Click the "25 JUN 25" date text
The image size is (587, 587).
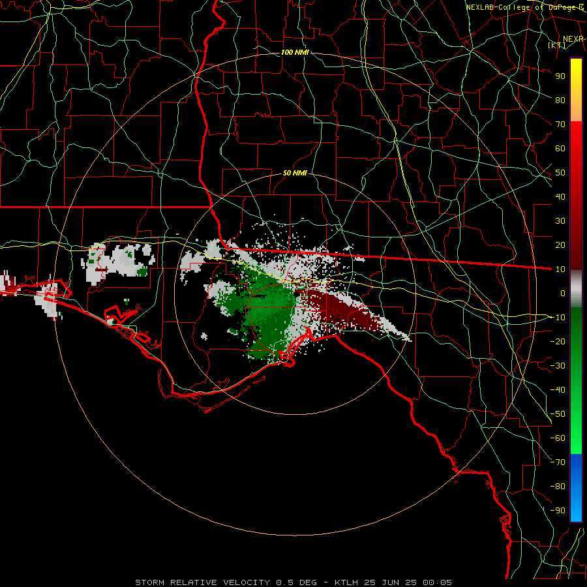pos(390,582)
